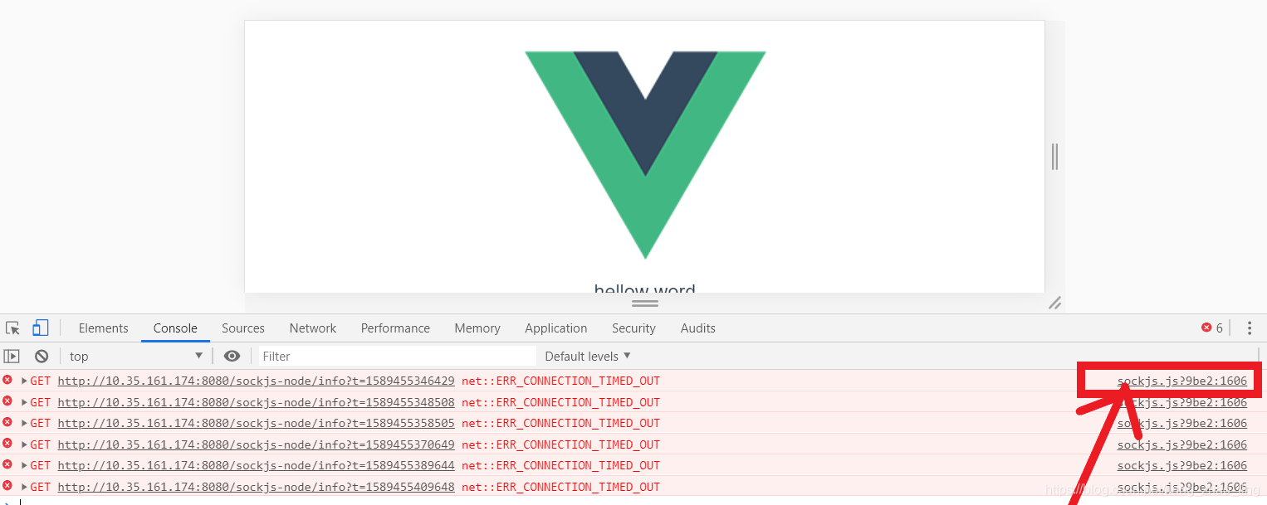Go to the Network tab

click(313, 328)
